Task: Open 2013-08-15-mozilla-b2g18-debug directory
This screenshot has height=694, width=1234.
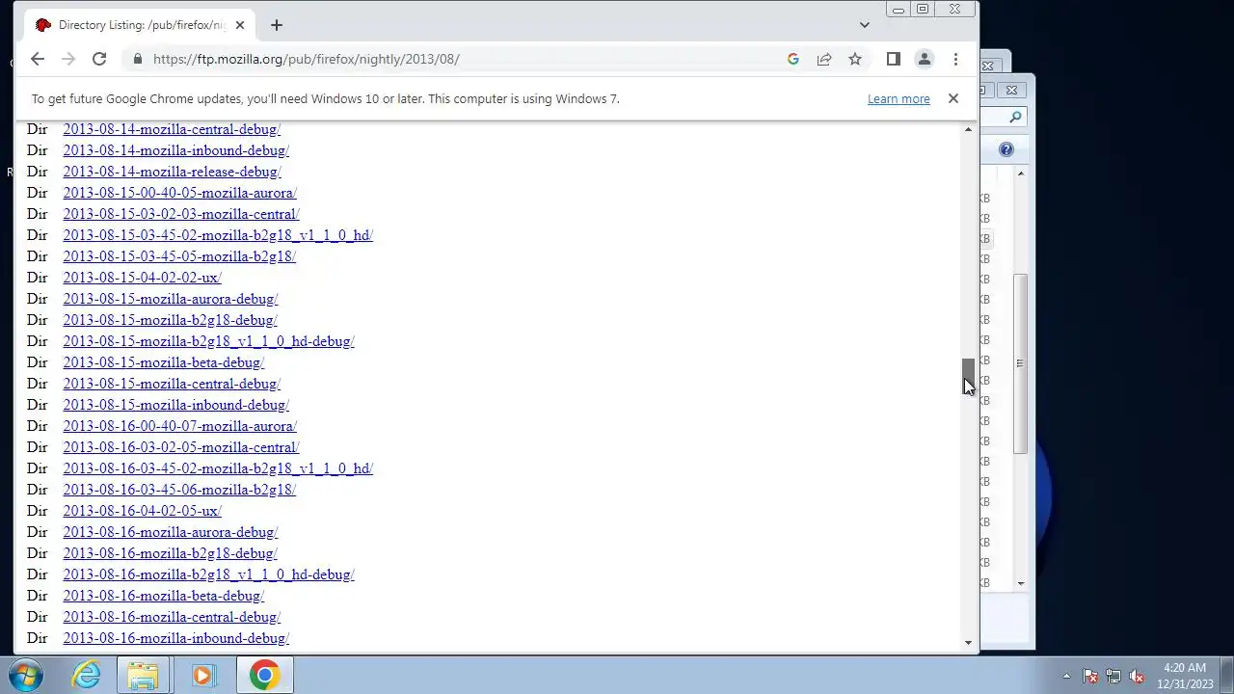Action: pos(170,320)
